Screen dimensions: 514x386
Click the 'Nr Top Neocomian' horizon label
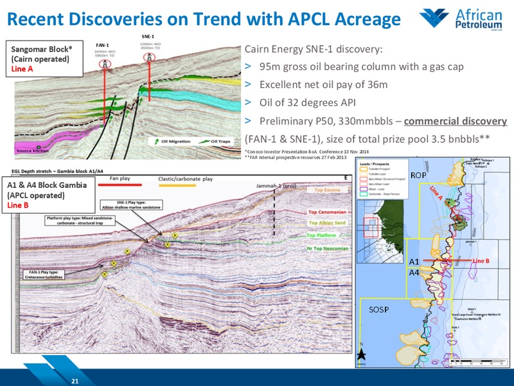click(328, 248)
